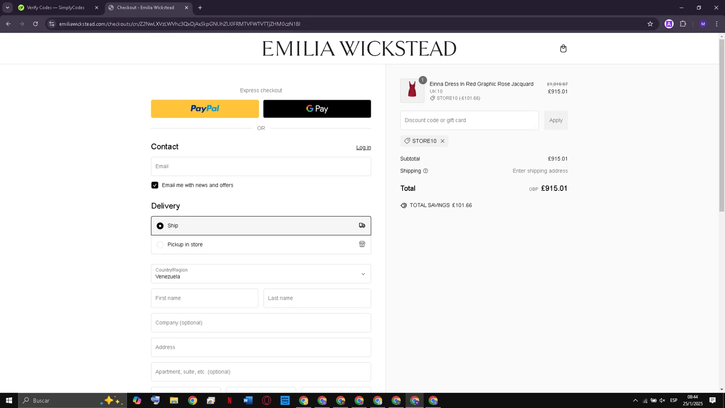Bookmark this page with the star icon
The height and width of the screenshot is (408, 725).
pos(650,24)
